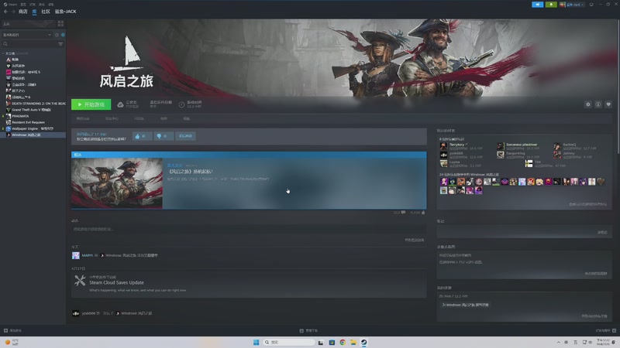Open friends and chat at bottom right
Image resolution: width=620 pixels, height=348 pixels.
tap(606, 331)
